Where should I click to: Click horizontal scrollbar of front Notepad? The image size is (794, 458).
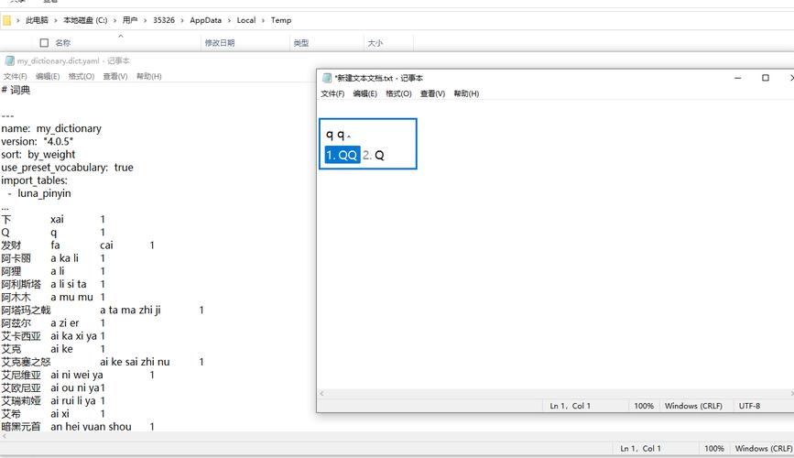click(x=555, y=394)
